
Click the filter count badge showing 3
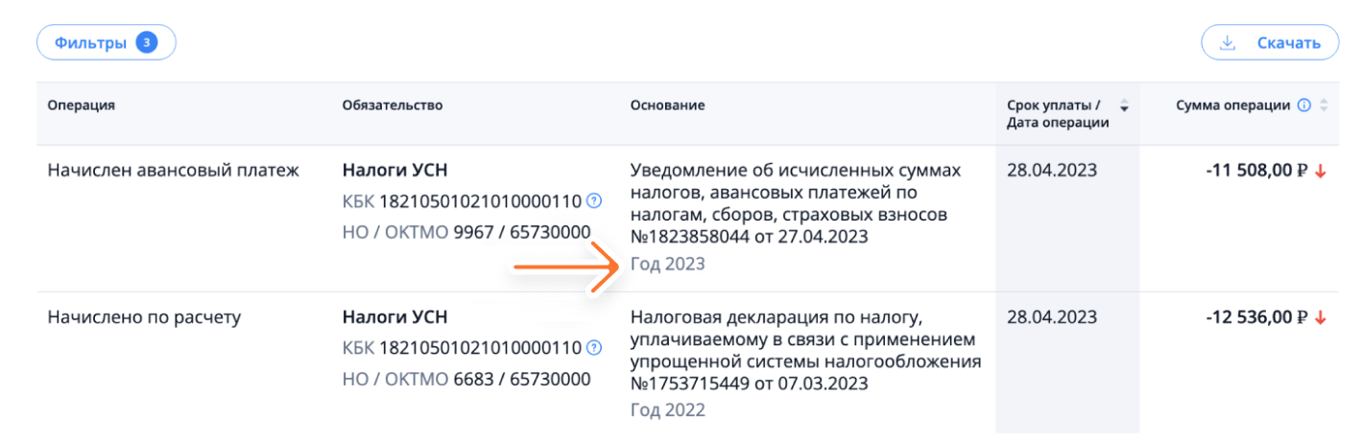click(147, 43)
